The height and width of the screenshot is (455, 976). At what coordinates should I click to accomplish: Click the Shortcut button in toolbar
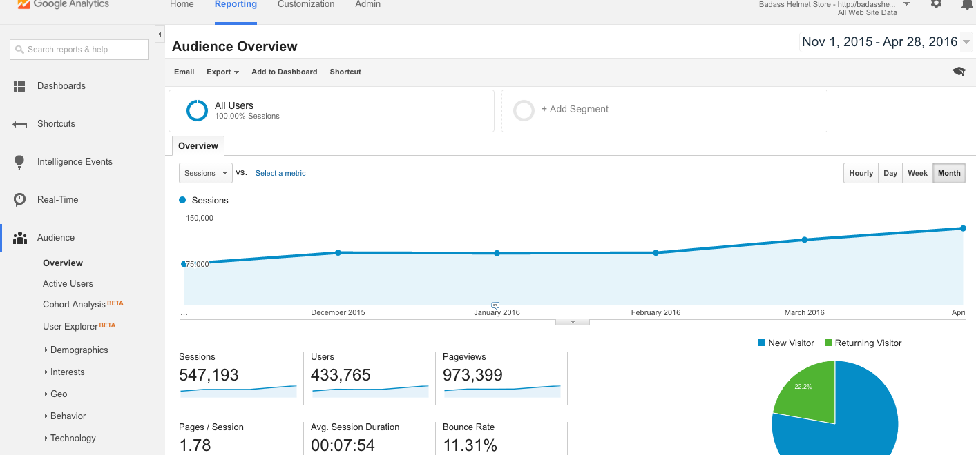[x=345, y=72]
